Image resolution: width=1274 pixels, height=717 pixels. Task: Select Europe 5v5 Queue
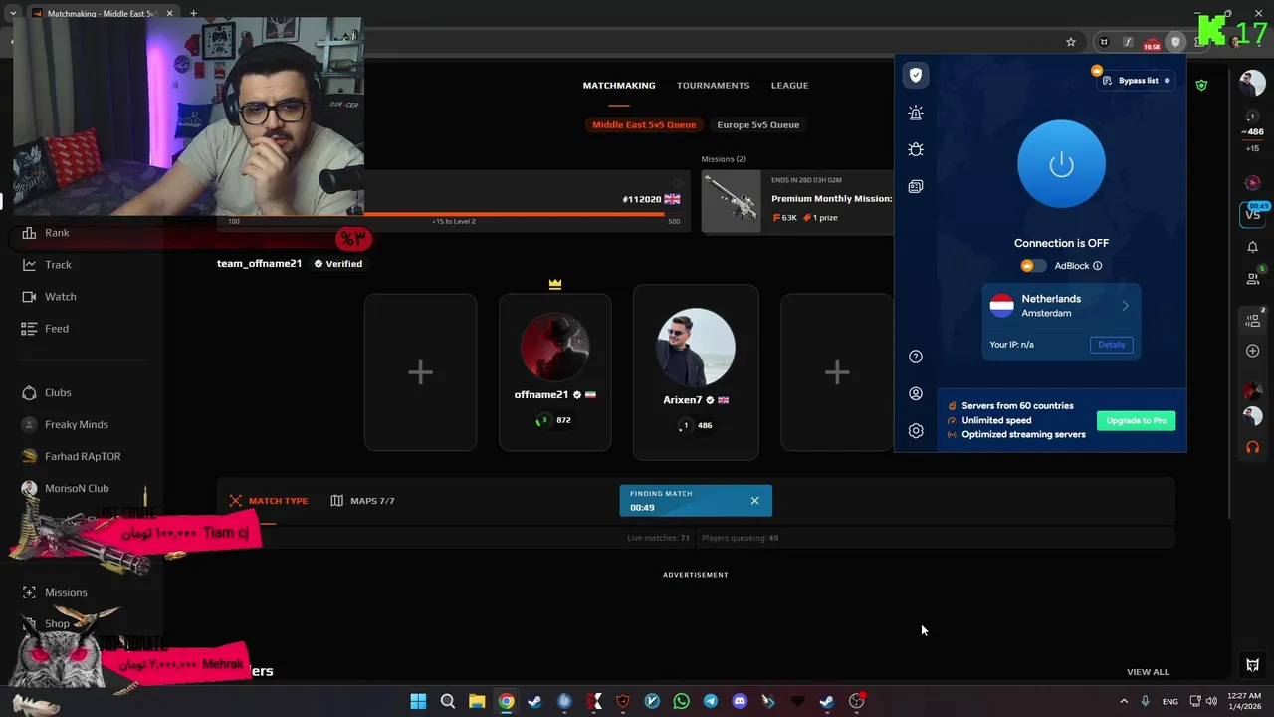pyautogui.click(x=758, y=125)
